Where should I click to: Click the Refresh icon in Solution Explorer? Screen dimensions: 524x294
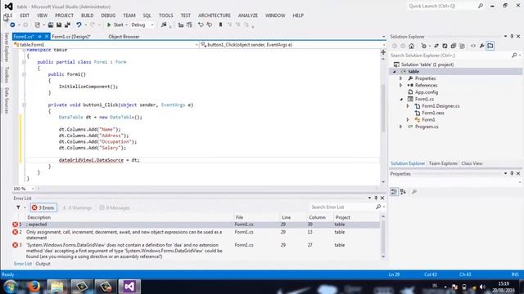pyautogui.click(x=445, y=46)
